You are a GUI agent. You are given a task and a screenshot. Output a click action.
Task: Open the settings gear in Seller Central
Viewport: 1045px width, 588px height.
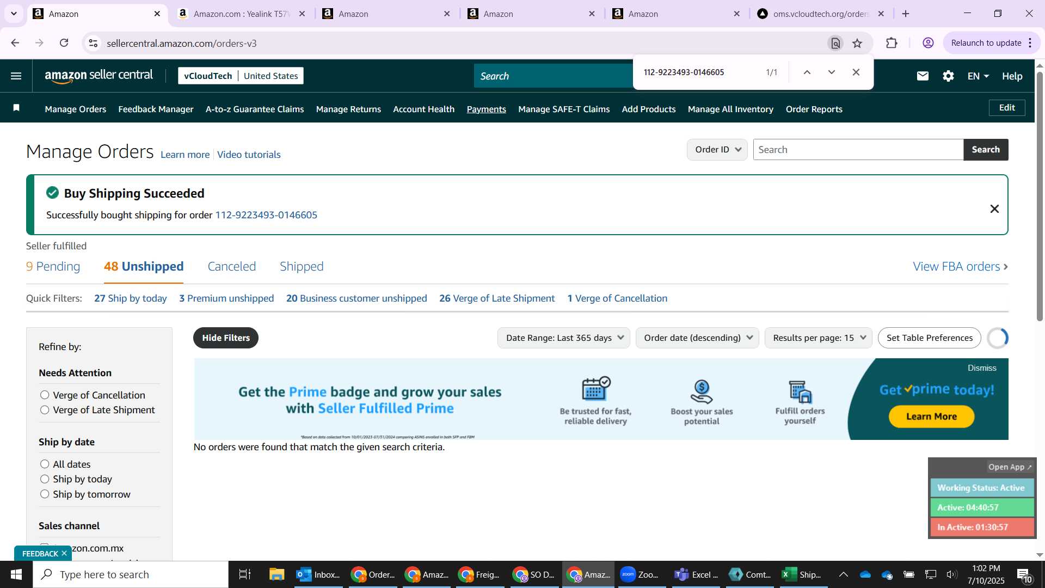tap(948, 76)
